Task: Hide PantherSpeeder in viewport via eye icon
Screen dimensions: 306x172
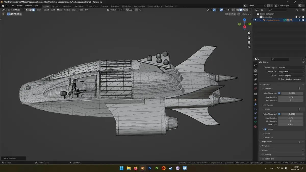Action: (x=299, y=20)
